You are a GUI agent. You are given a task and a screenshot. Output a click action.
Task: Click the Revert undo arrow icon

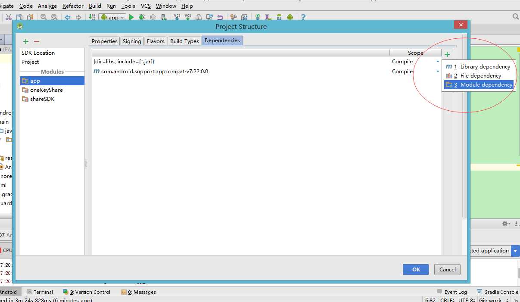tap(220, 17)
